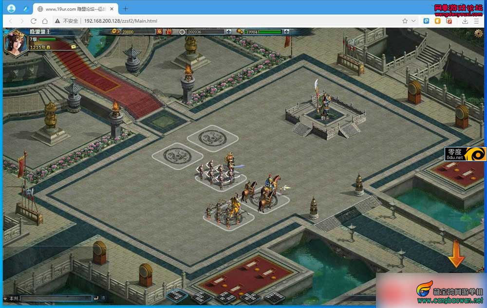Go to browser home page
This screenshot has width=487, height=308.
tap(45, 21)
